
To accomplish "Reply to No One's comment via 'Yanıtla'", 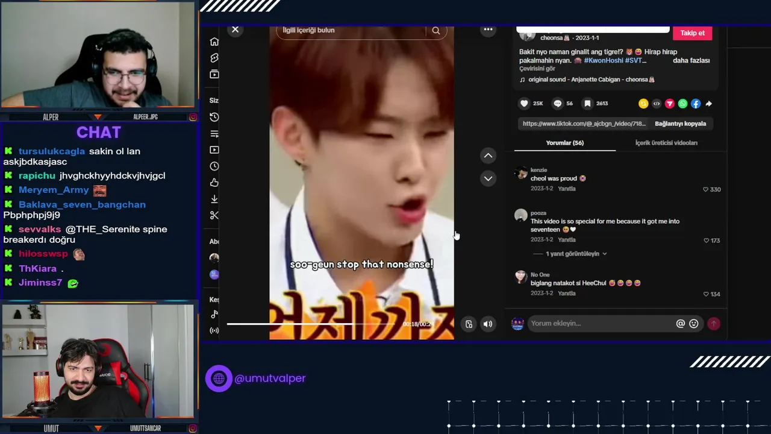I will pyautogui.click(x=567, y=294).
